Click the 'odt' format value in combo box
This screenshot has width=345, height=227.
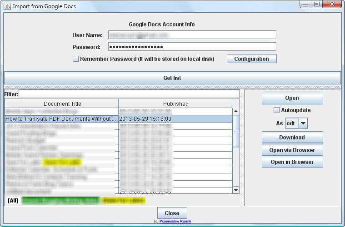[x=292, y=123]
